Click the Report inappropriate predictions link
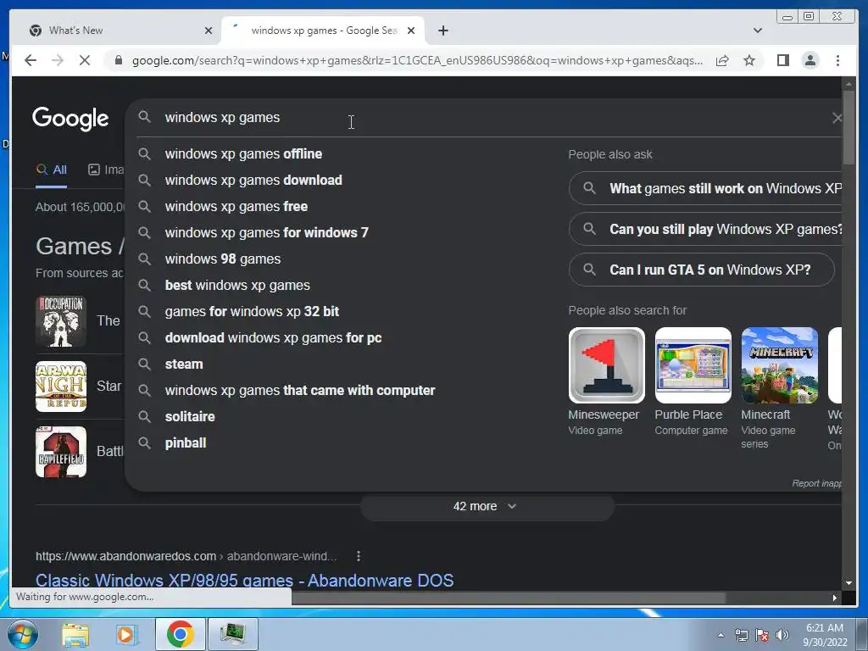 click(x=816, y=483)
